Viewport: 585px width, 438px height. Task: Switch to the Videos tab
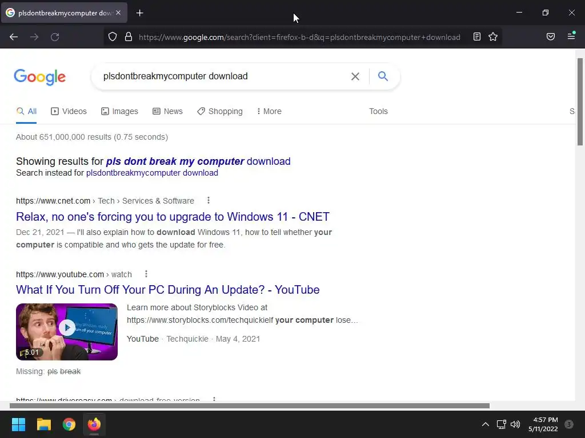point(69,111)
